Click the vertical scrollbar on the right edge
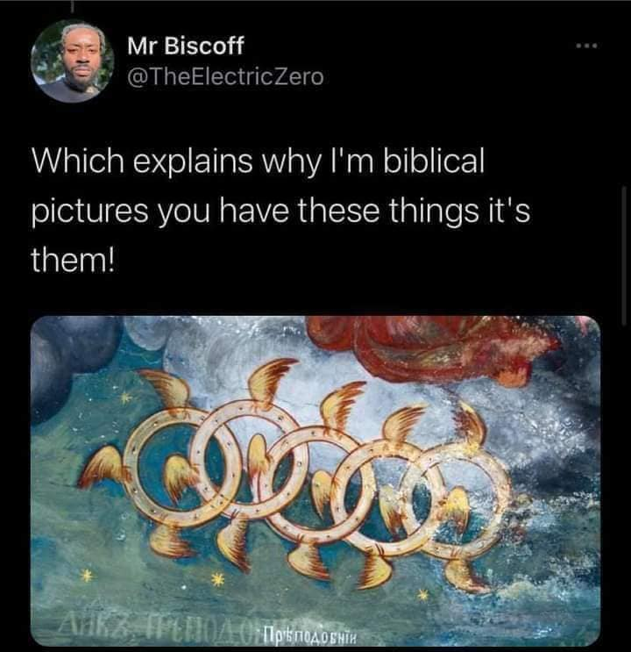This screenshot has height=652, width=631. [x=623, y=254]
